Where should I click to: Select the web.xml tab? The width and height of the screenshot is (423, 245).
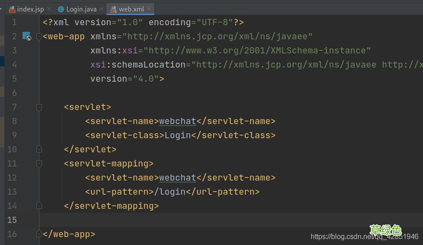[x=129, y=9]
